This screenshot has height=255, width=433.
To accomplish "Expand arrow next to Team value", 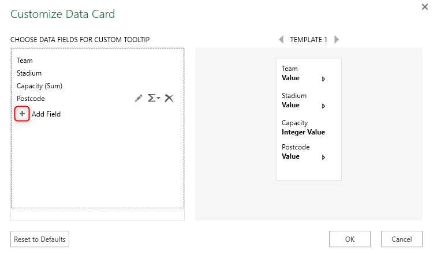I will tap(323, 78).
